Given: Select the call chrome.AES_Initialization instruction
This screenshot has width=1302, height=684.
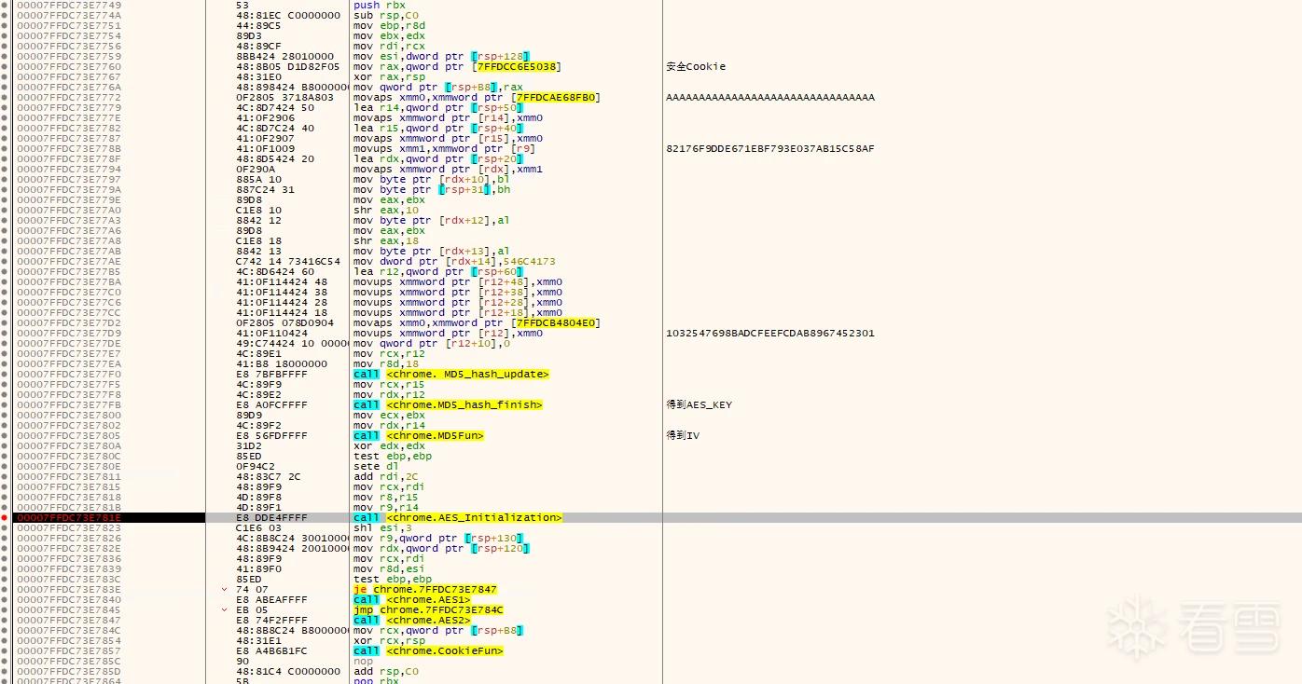Looking at the screenshot, I should 458,517.
